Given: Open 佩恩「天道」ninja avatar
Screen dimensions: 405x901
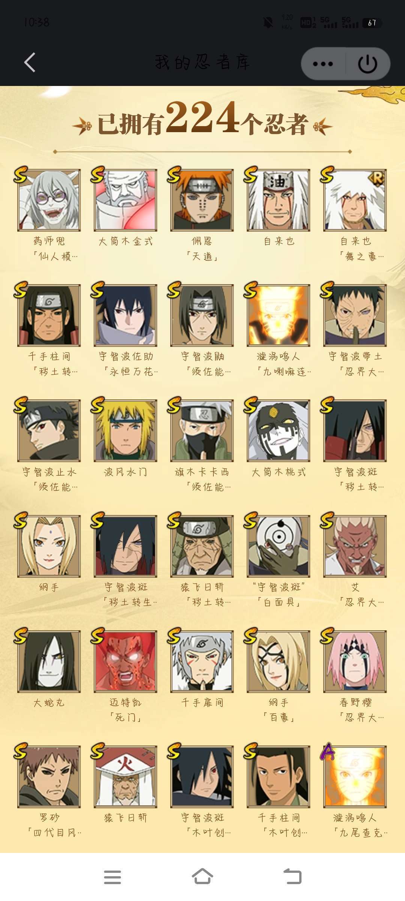Looking at the screenshot, I should click(x=202, y=200).
